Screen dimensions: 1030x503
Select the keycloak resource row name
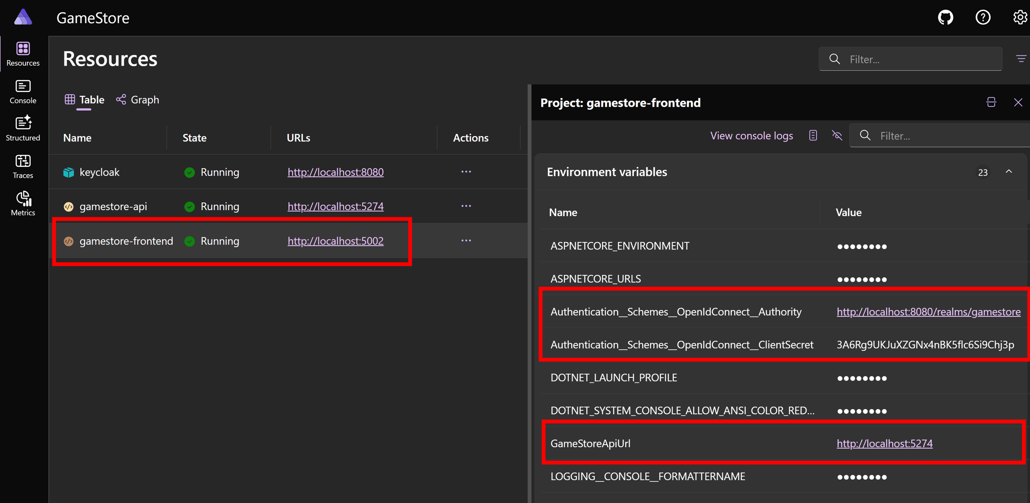[x=100, y=172]
